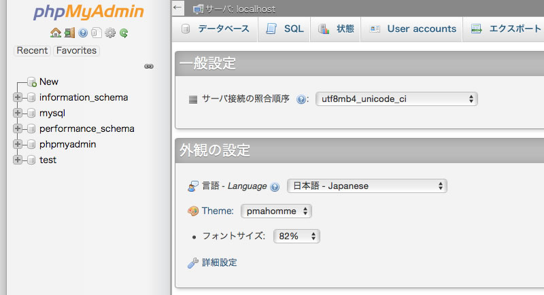
Task: Click the mysql database cylinder icon
Action: [31, 113]
